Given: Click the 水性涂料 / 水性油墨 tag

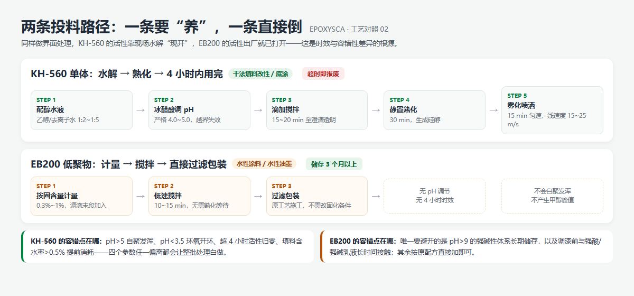Looking at the screenshot, I should click(x=264, y=164).
